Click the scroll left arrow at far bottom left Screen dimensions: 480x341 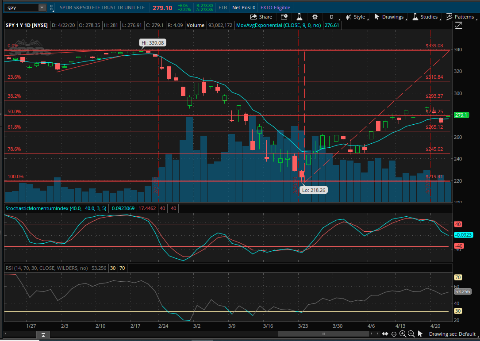[x=5, y=334]
